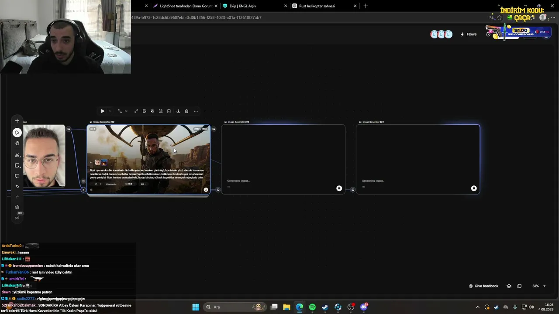Image resolution: width=559 pixels, height=314 pixels.
Task: Open Steam from the taskbar
Action: [x=325, y=307]
